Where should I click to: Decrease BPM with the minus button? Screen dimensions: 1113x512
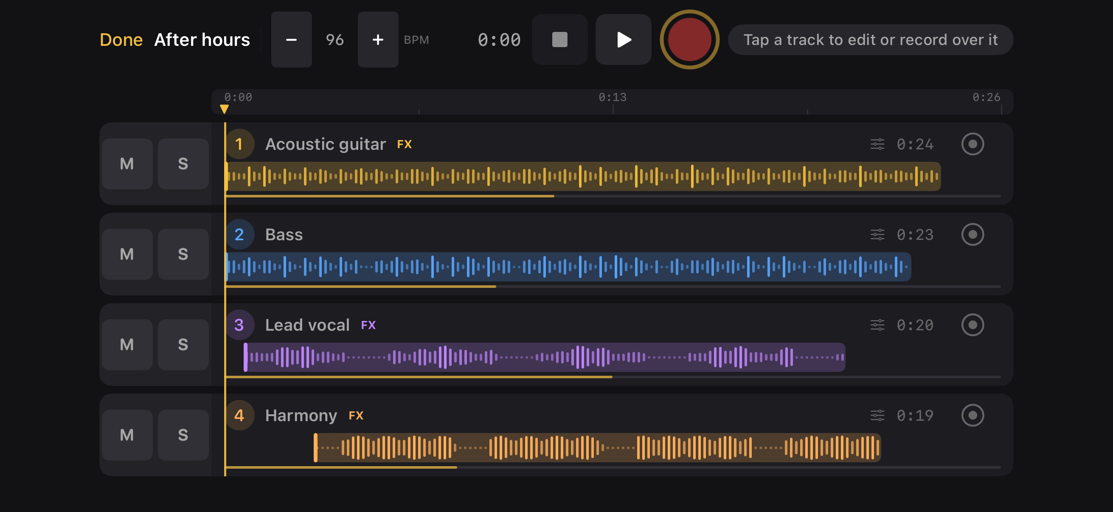pos(291,39)
